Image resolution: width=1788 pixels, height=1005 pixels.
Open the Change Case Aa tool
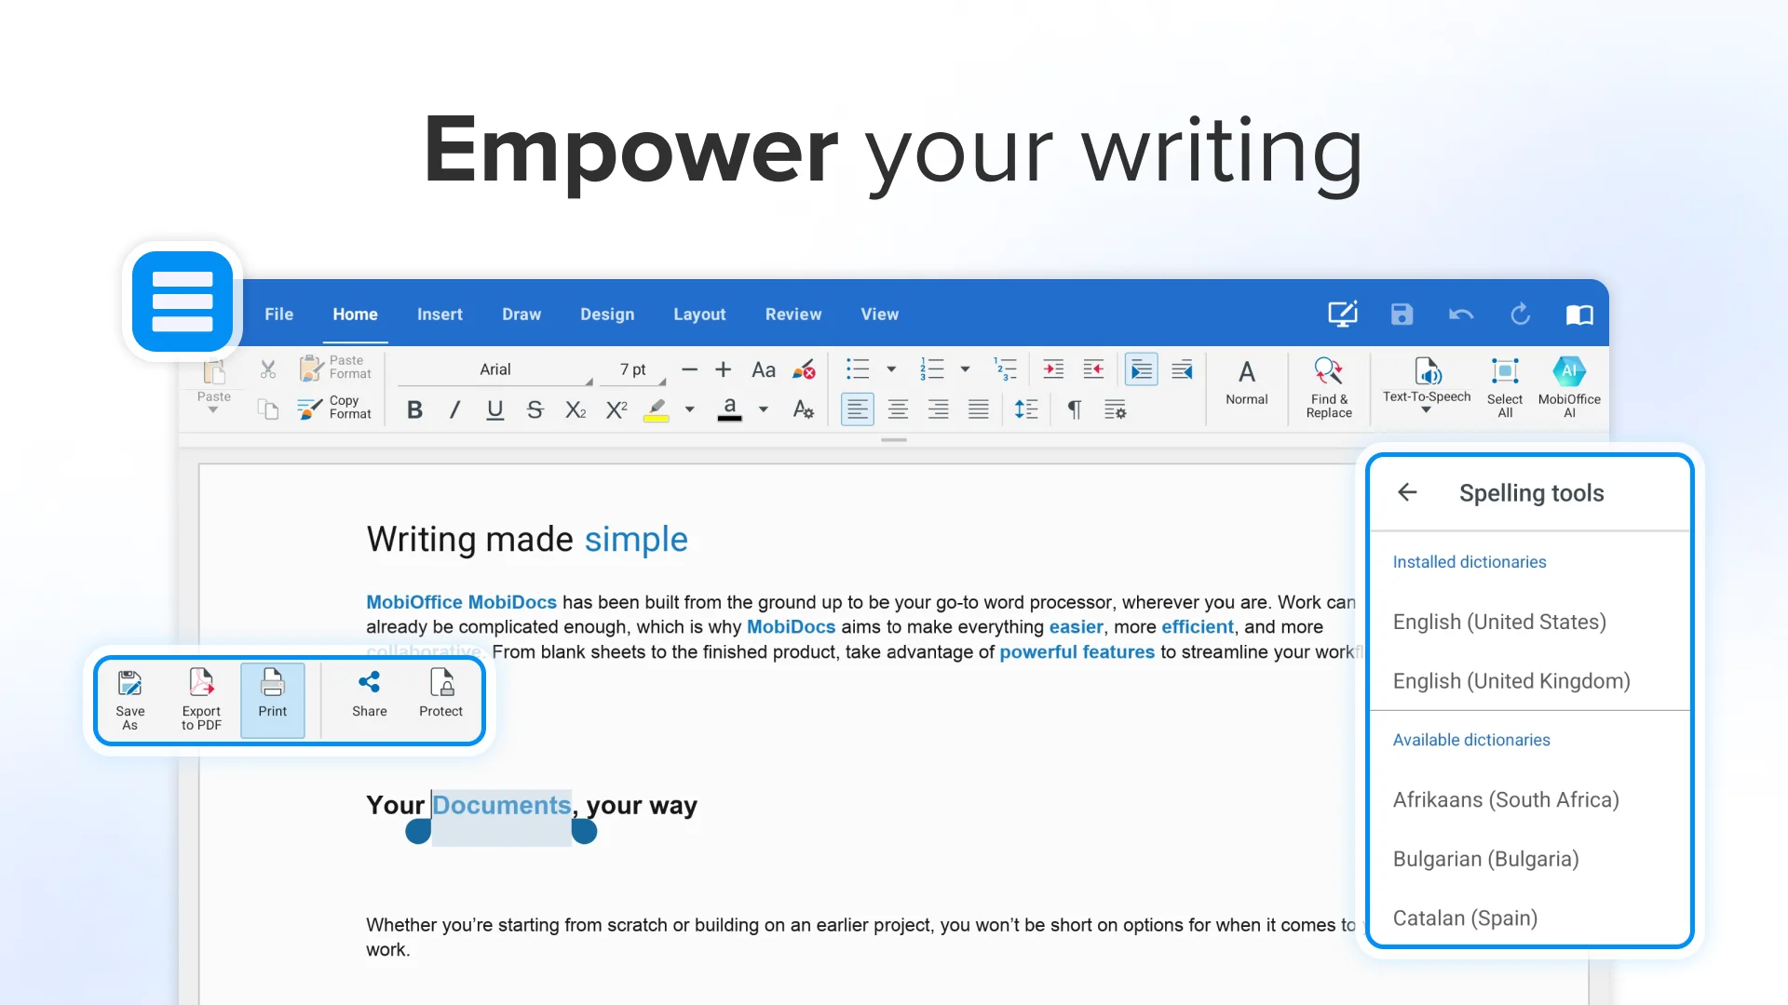[x=764, y=369]
